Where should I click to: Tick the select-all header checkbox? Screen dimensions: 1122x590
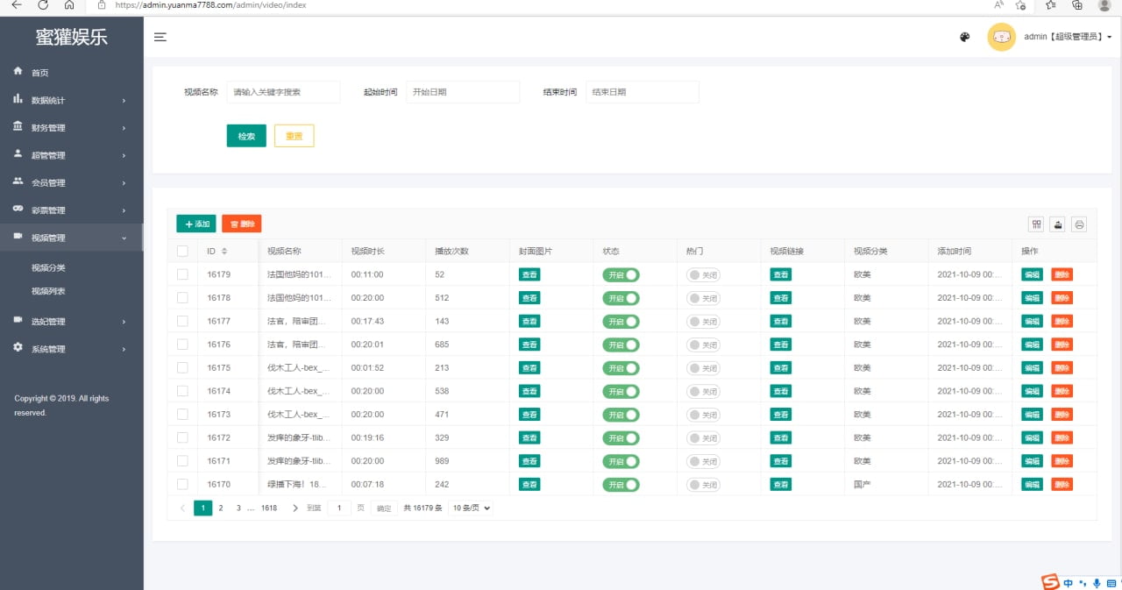182,252
